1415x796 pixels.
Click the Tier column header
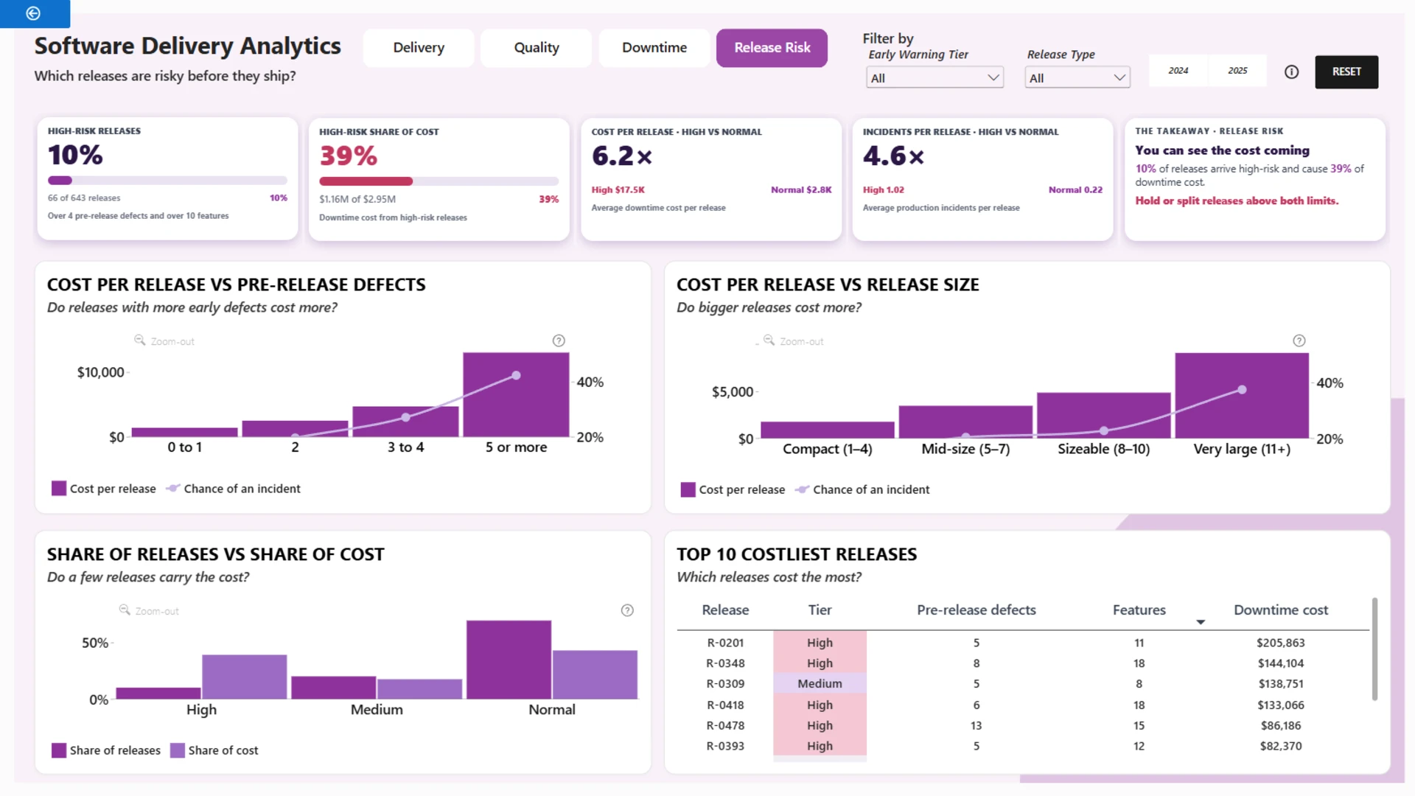tap(820, 610)
